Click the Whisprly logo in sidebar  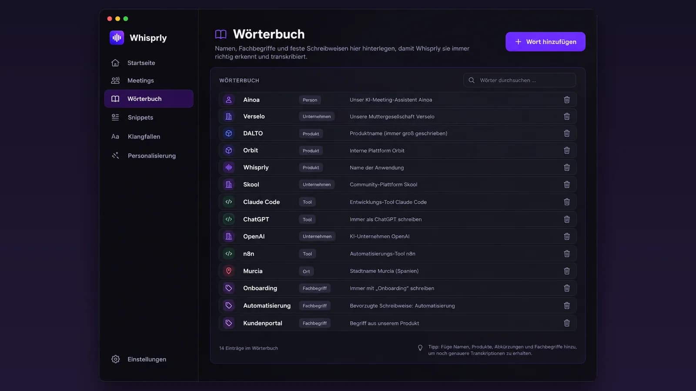[x=117, y=38]
